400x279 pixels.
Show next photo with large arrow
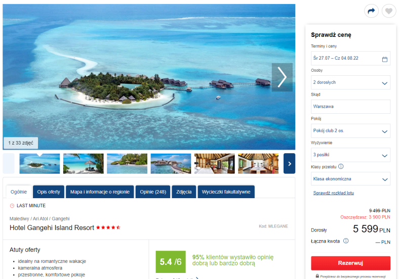tap(282, 77)
